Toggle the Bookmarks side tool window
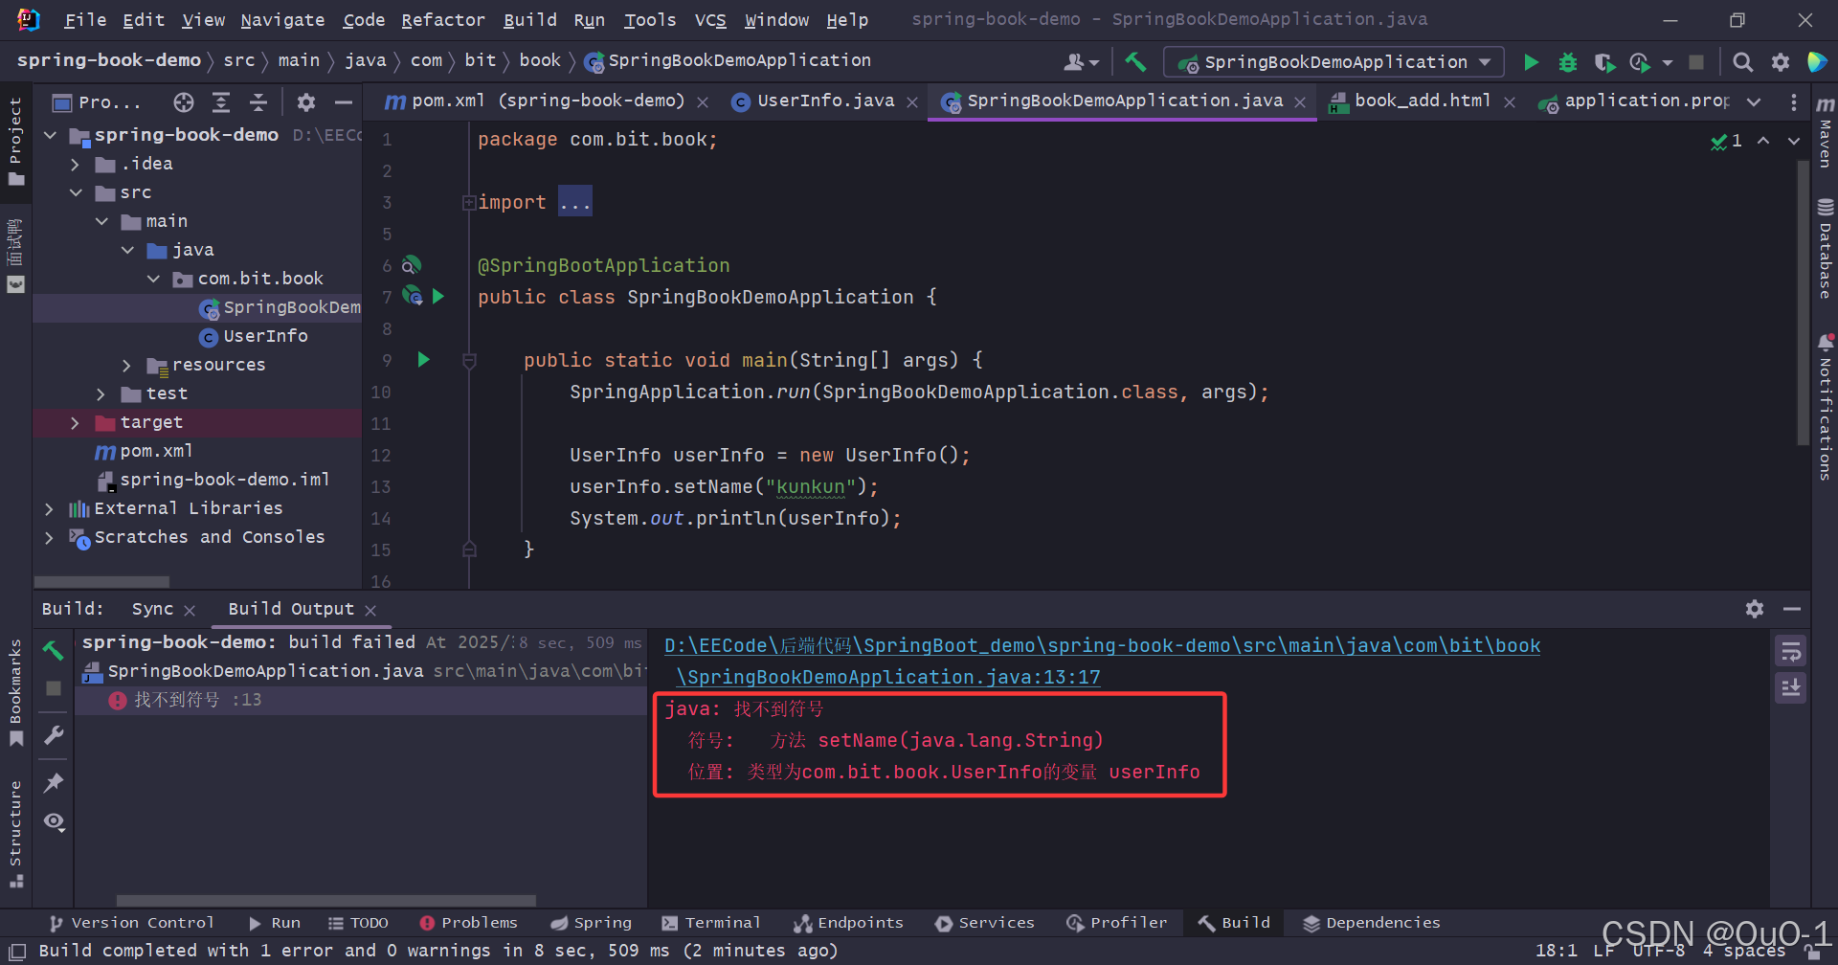 (x=15, y=693)
